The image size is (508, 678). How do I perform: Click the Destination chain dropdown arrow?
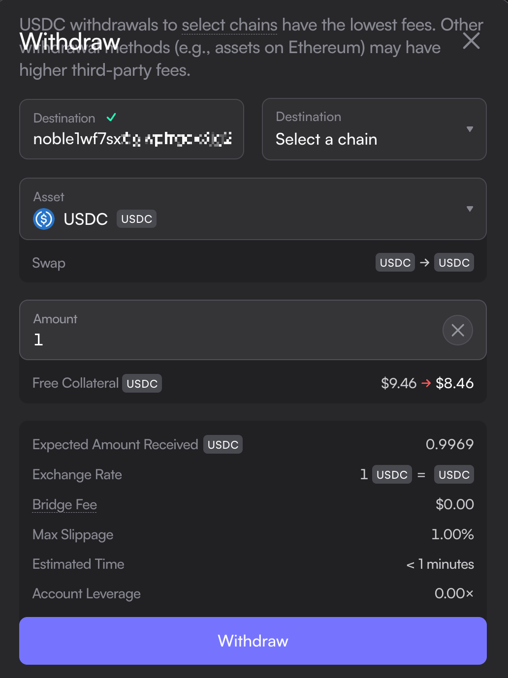pyautogui.click(x=470, y=129)
